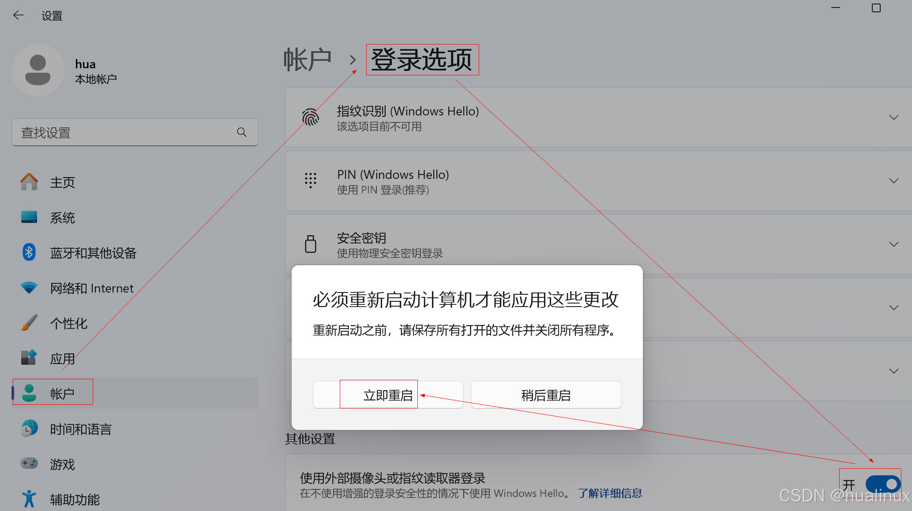Click the security key USB icon
The width and height of the screenshot is (912, 511).
click(311, 244)
